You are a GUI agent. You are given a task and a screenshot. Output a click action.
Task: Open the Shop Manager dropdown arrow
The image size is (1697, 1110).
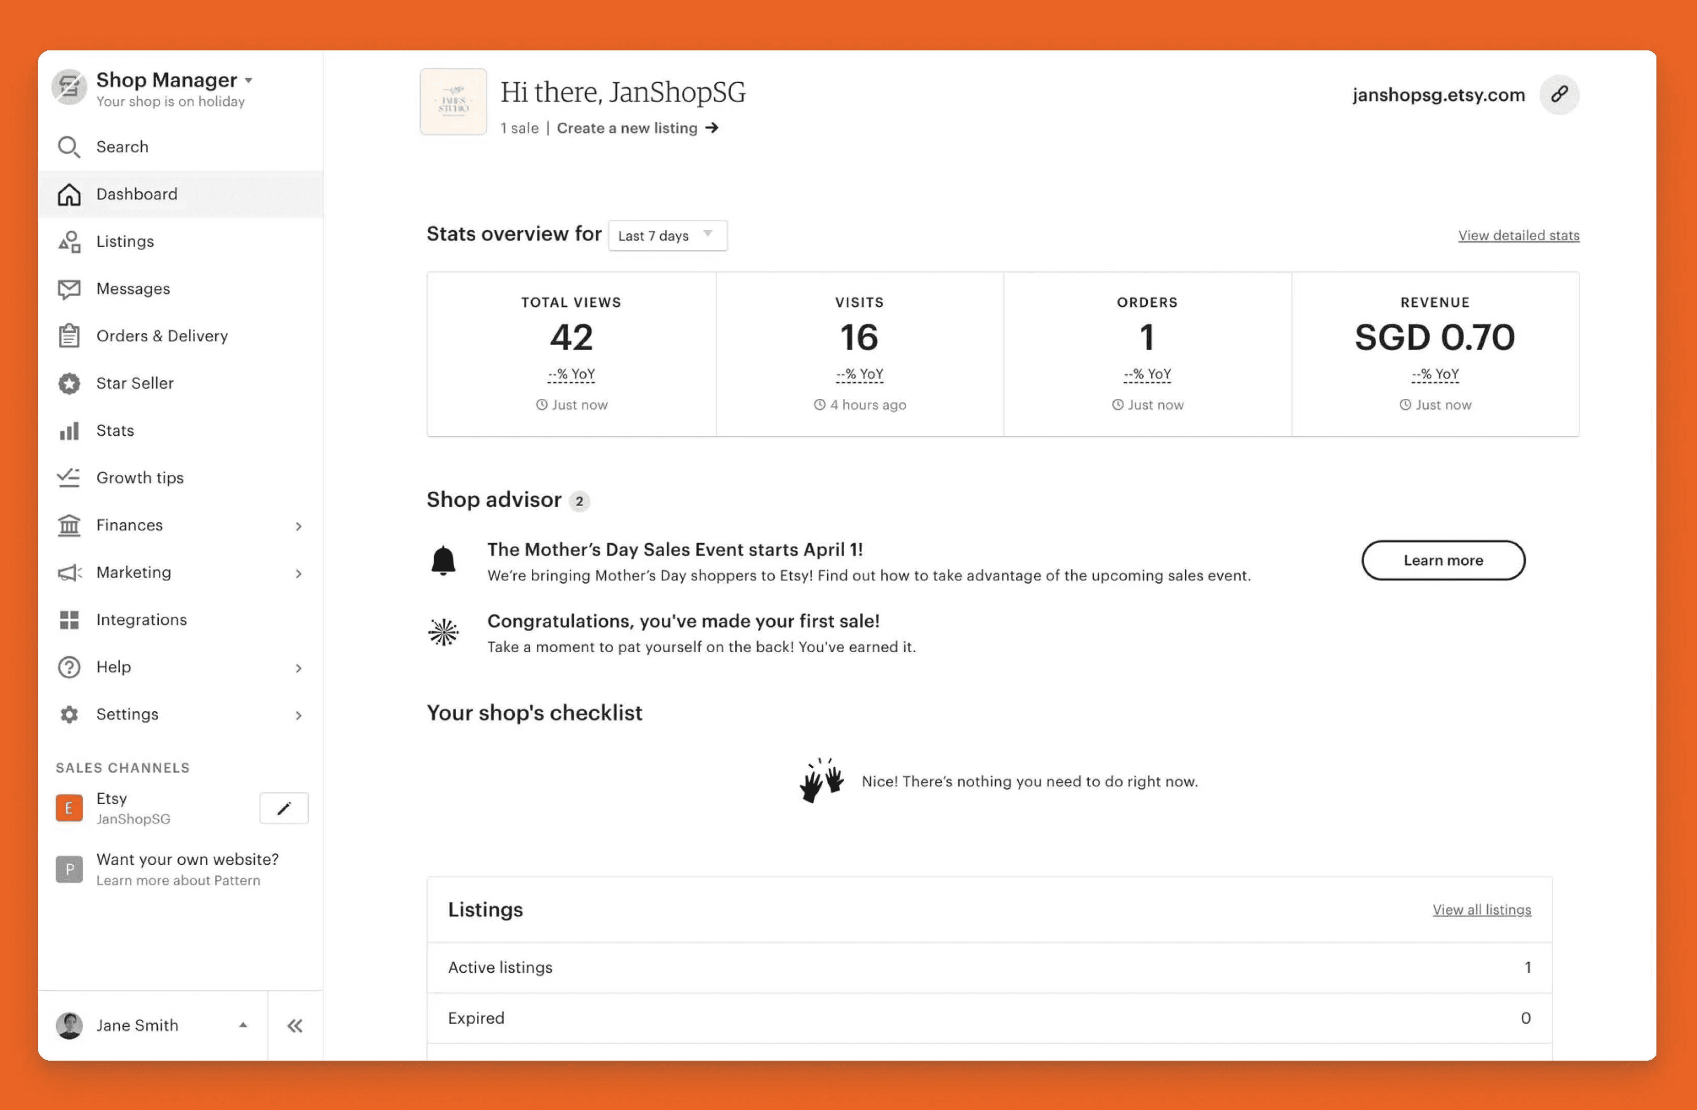(x=249, y=81)
